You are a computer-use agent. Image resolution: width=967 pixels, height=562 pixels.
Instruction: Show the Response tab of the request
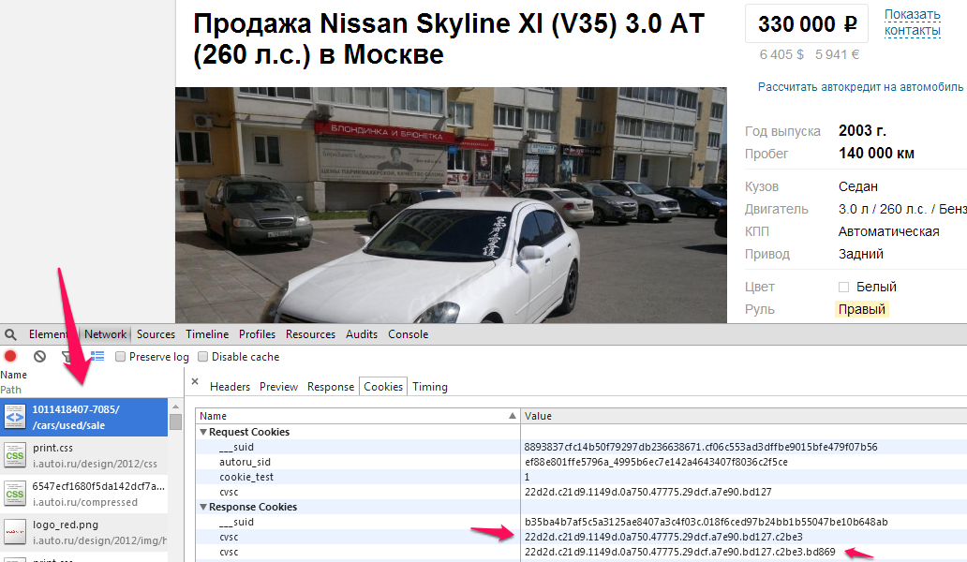(331, 386)
